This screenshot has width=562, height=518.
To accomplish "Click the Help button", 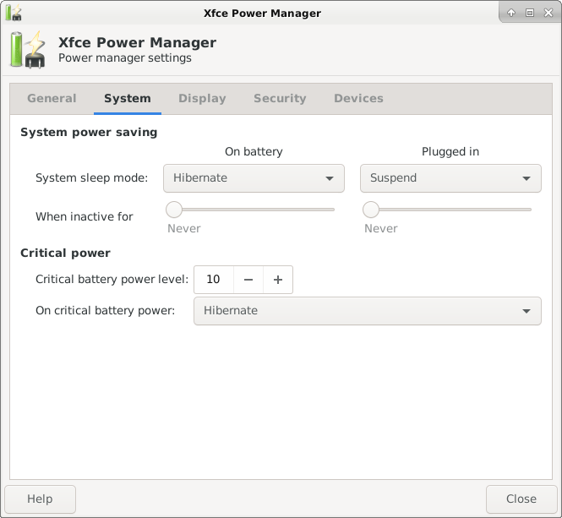I will click(x=41, y=499).
